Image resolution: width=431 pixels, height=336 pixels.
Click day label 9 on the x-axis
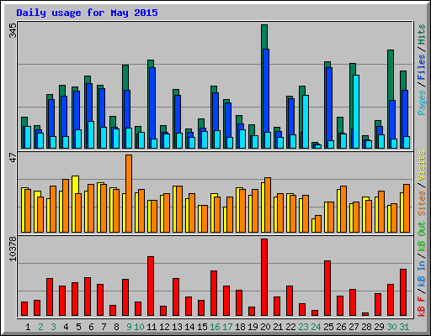[129, 327]
